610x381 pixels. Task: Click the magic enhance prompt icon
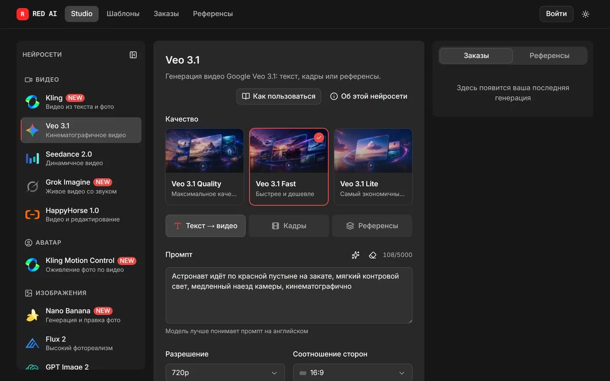coord(355,255)
